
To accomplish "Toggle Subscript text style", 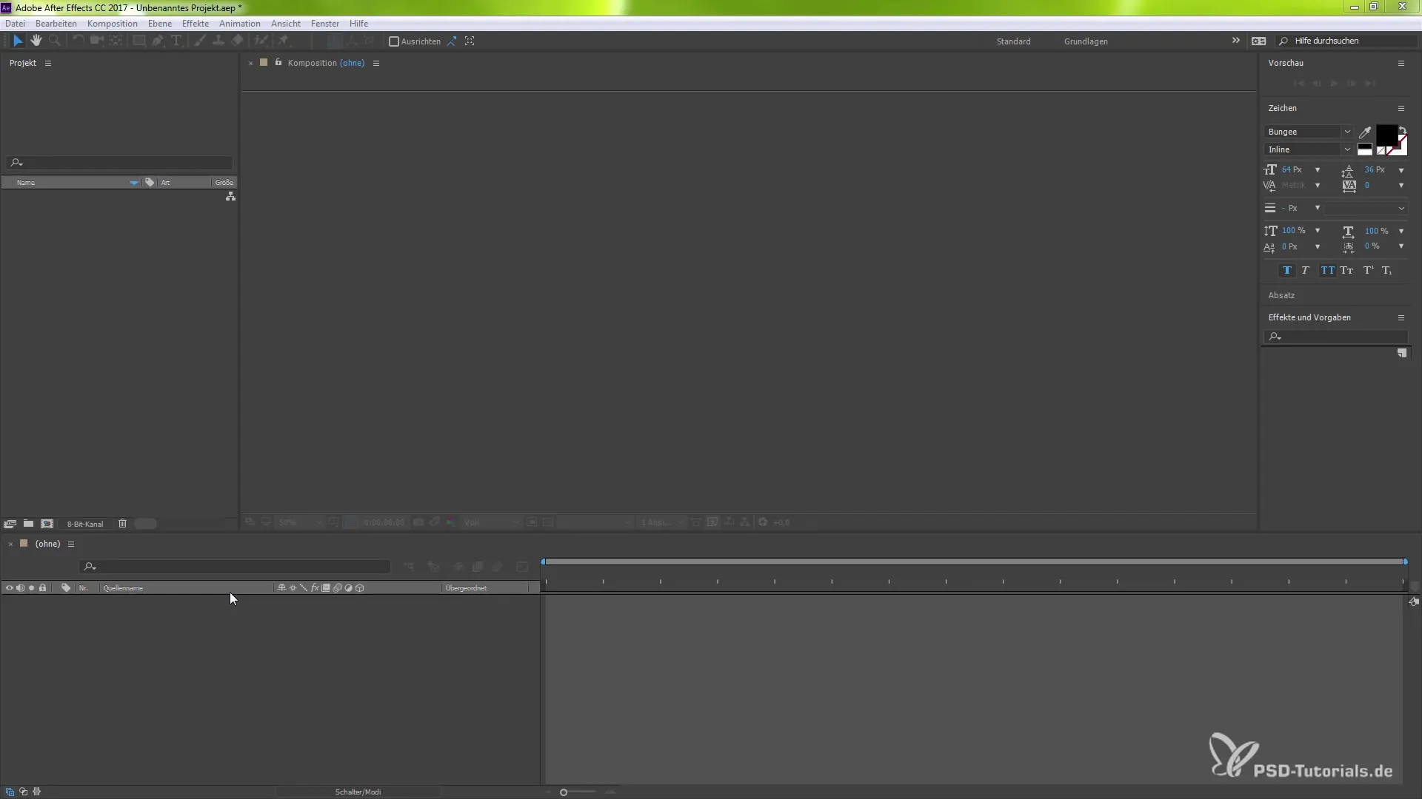I will click(x=1387, y=271).
